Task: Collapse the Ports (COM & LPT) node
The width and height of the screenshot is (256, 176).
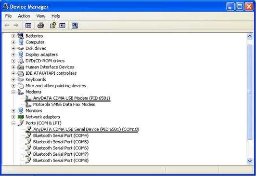Action: click(x=13, y=123)
